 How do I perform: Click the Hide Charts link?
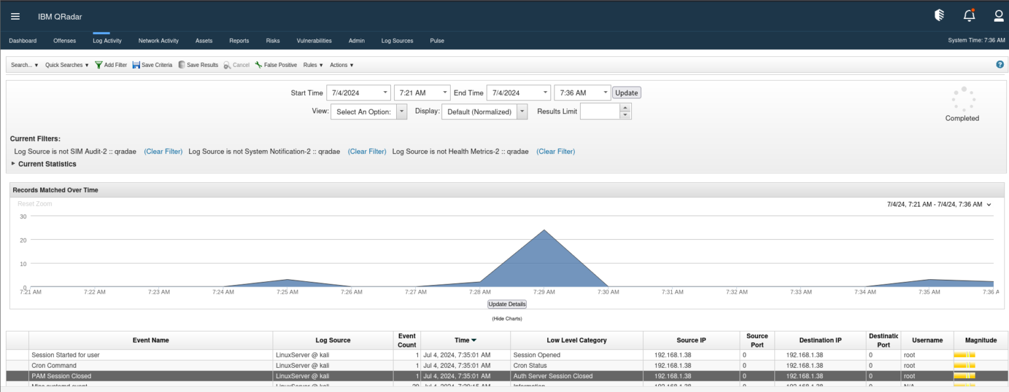coord(506,319)
